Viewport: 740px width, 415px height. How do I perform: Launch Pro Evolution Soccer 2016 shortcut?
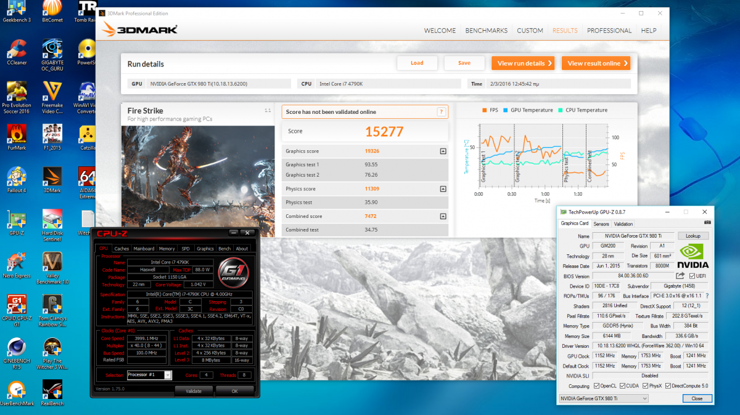[x=17, y=99]
